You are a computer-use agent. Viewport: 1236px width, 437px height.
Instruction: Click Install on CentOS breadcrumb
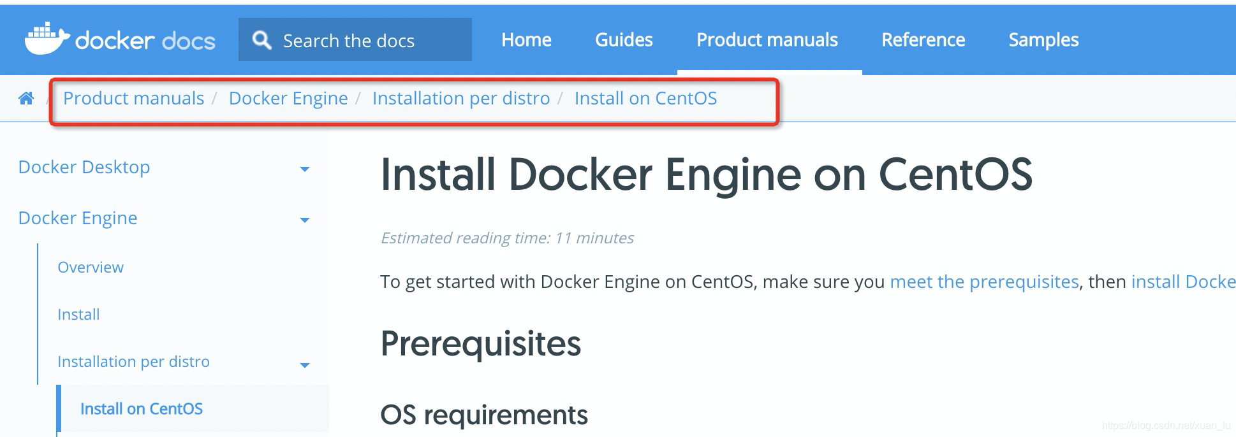pos(645,98)
